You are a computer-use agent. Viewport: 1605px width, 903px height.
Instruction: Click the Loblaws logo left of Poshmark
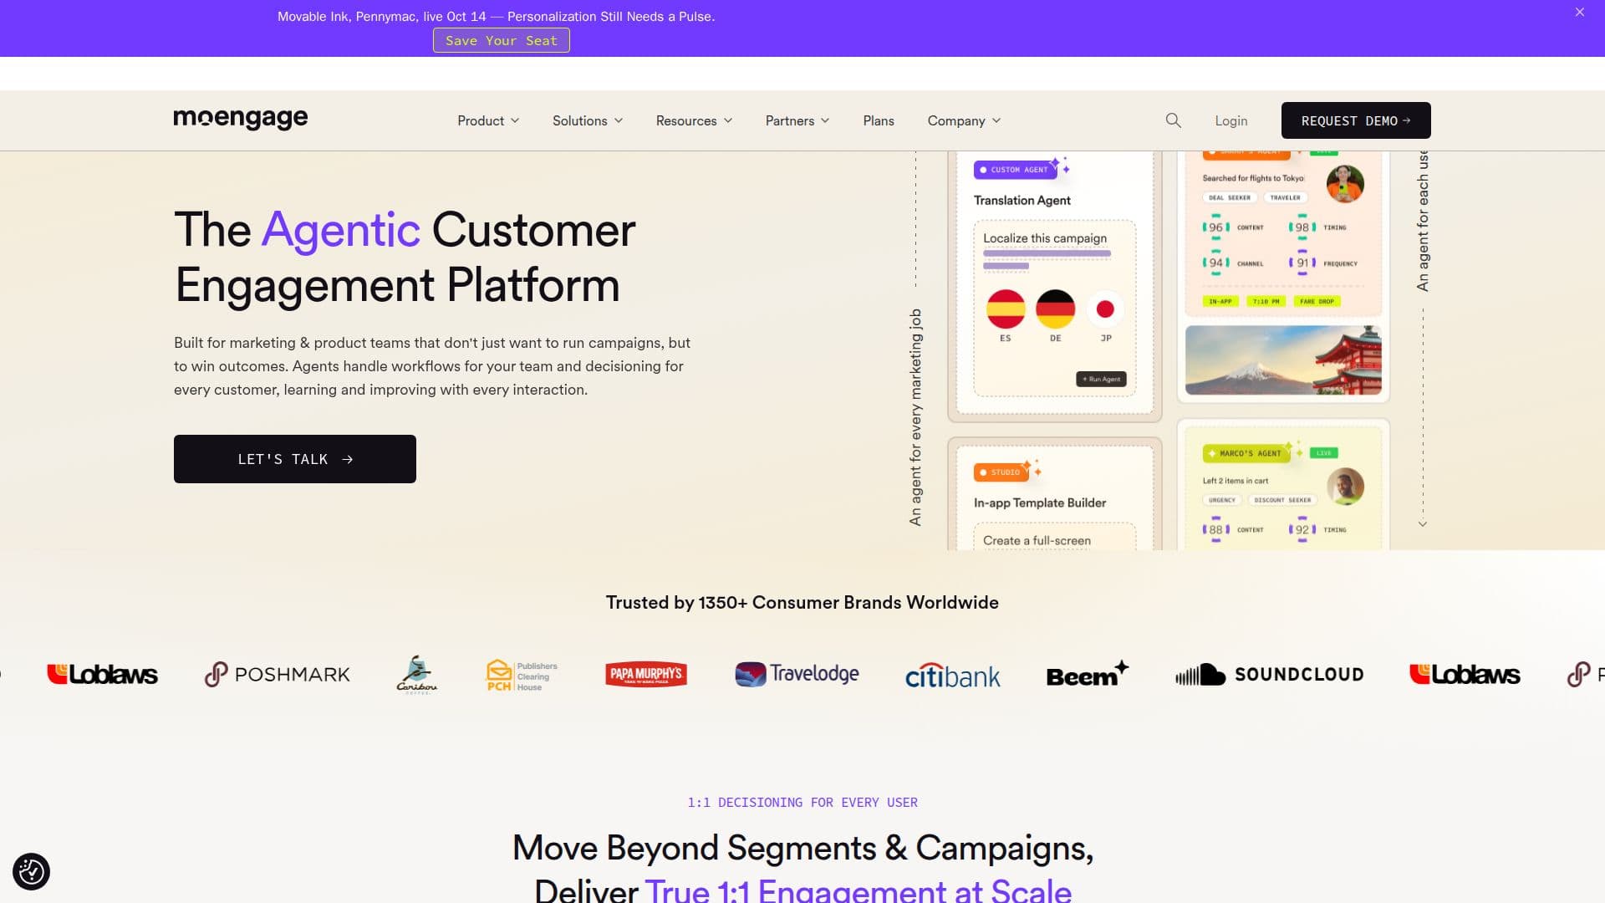coord(102,674)
